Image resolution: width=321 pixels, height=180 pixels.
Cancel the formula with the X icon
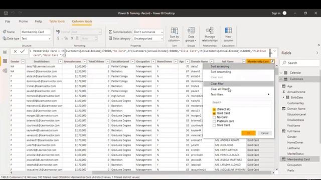(15, 51)
